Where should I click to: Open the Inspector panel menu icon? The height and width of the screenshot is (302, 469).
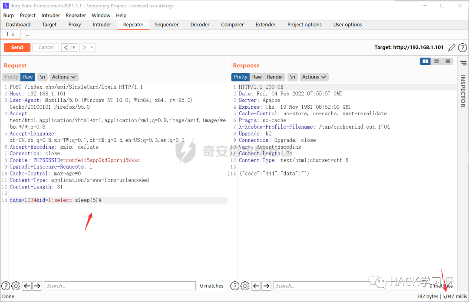[463, 63]
